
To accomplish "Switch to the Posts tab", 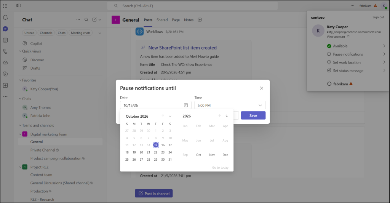I will 148,20.
